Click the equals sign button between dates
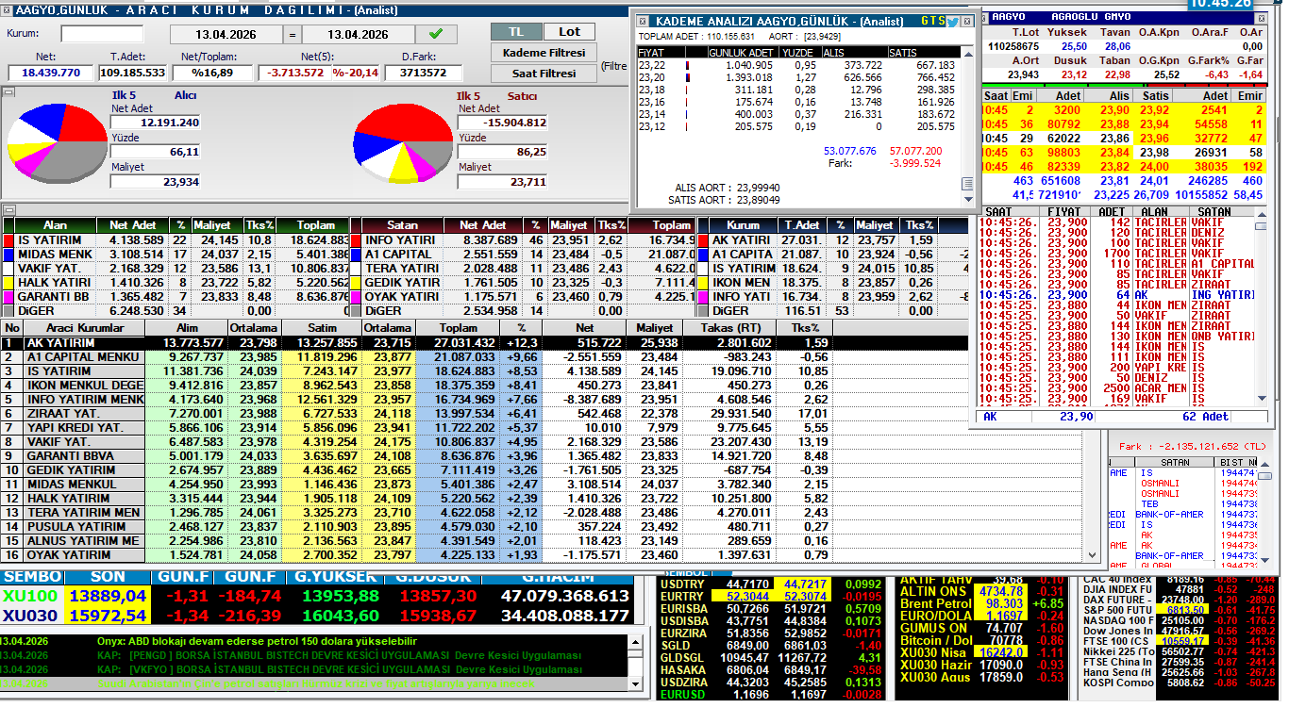Image resolution: width=1289 pixels, height=724 pixels. pyautogui.click(x=292, y=35)
